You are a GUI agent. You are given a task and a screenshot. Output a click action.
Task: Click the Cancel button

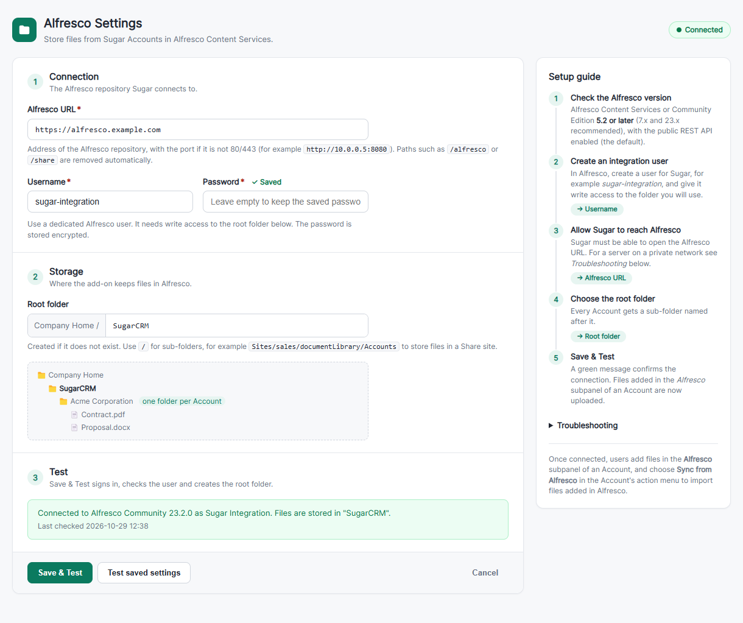485,572
